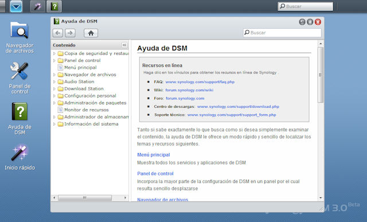Open Panel de control desktop icon
This screenshot has height=222, width=367.
coord(19,78)
